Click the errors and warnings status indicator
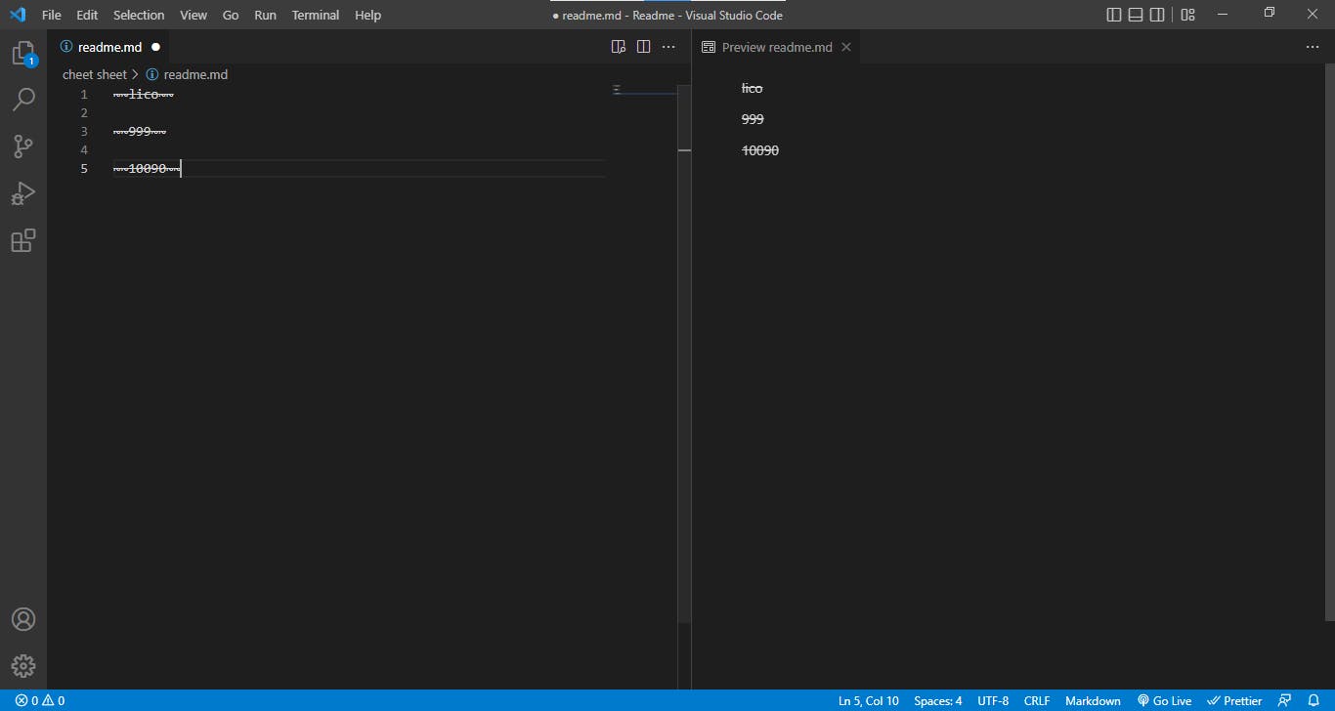The width and height of the screenshot is (1335, 711). pos(40,700)
